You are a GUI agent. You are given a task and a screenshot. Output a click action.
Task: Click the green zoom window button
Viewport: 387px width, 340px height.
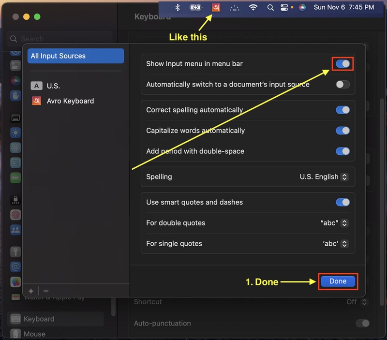[37, 17]
